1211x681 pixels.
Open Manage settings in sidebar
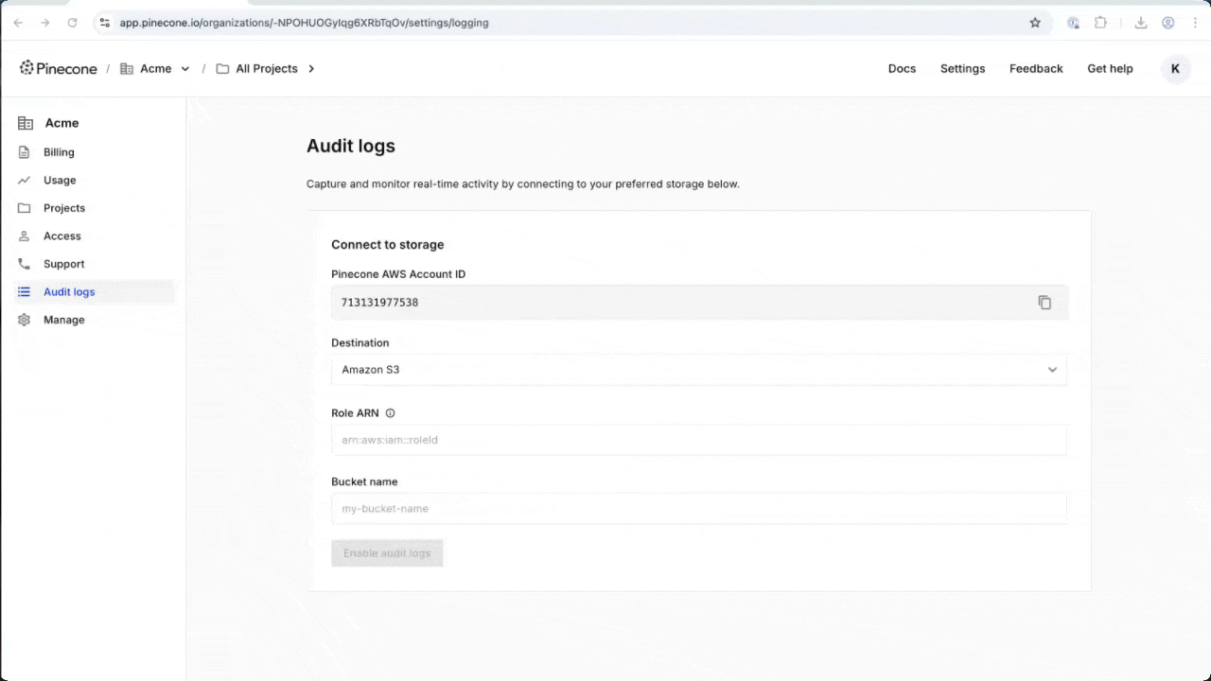pos(63,320)
